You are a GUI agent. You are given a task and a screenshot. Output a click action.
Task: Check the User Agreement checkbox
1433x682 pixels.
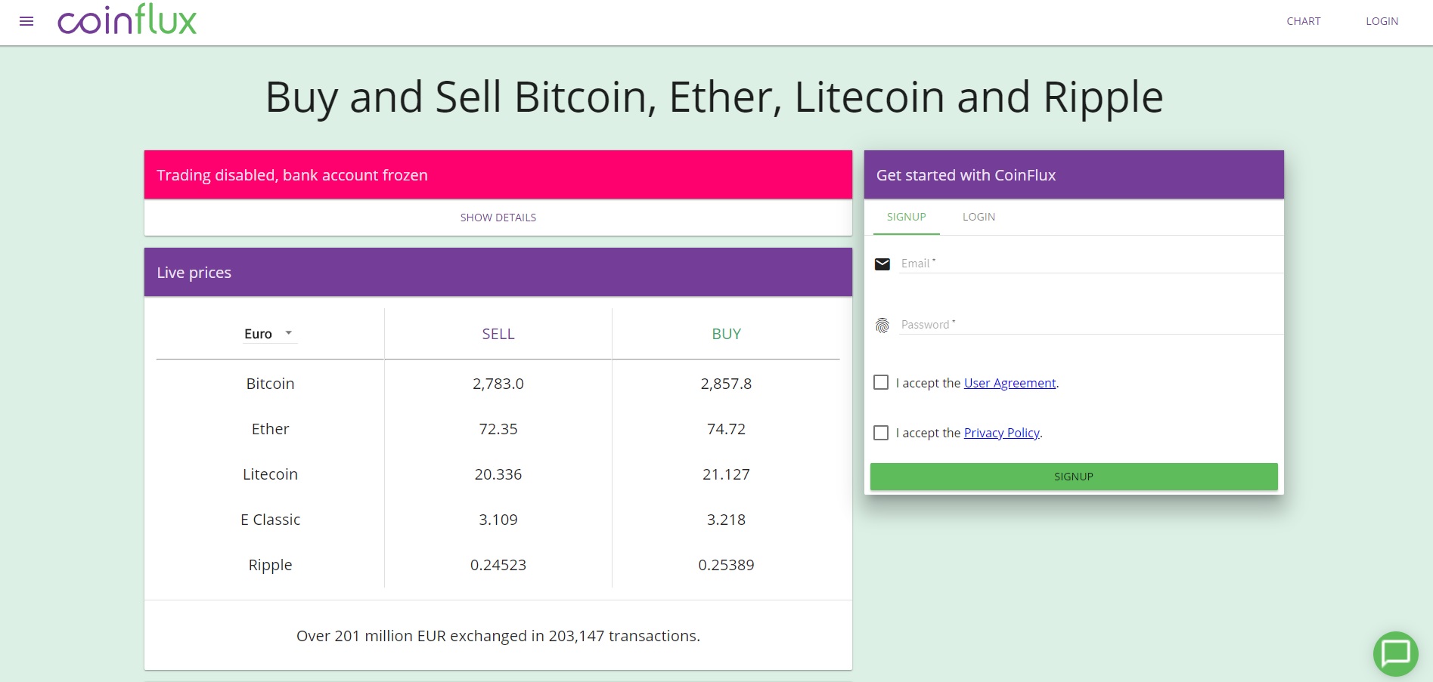point(881,382)
